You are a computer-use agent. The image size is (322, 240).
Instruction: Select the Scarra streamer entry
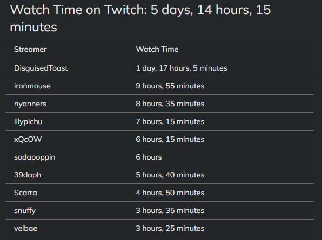click(25, 193)
